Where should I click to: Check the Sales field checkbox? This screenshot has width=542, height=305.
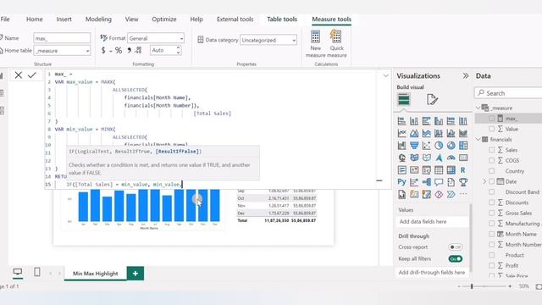[x=491, y=150]
